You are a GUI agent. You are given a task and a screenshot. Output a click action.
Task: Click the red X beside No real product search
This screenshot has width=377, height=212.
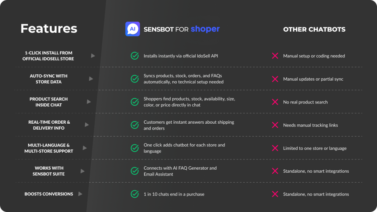[x=275, y=102]
